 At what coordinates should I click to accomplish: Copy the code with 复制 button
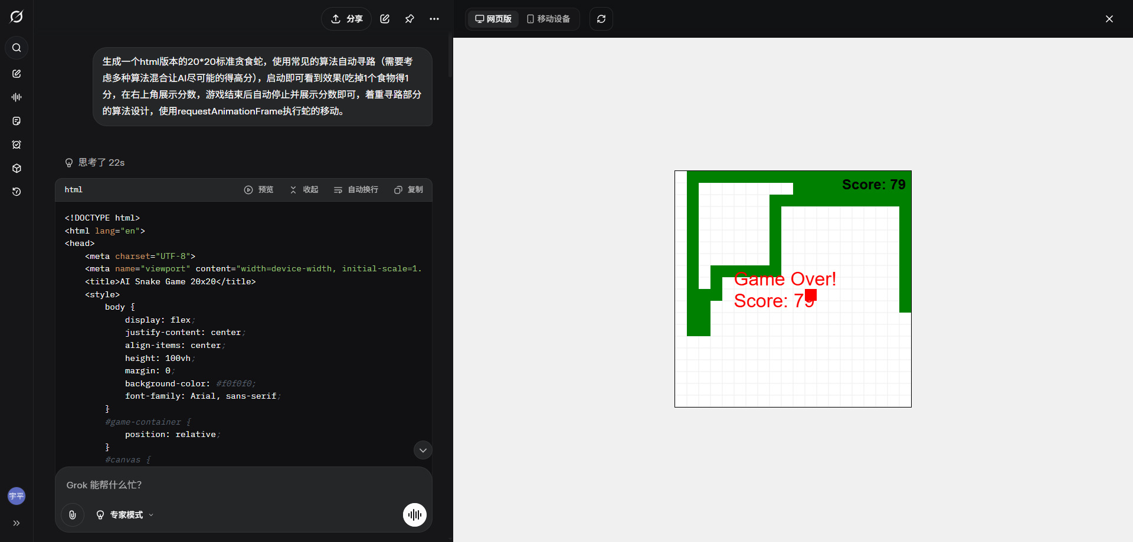pos(408,190)
